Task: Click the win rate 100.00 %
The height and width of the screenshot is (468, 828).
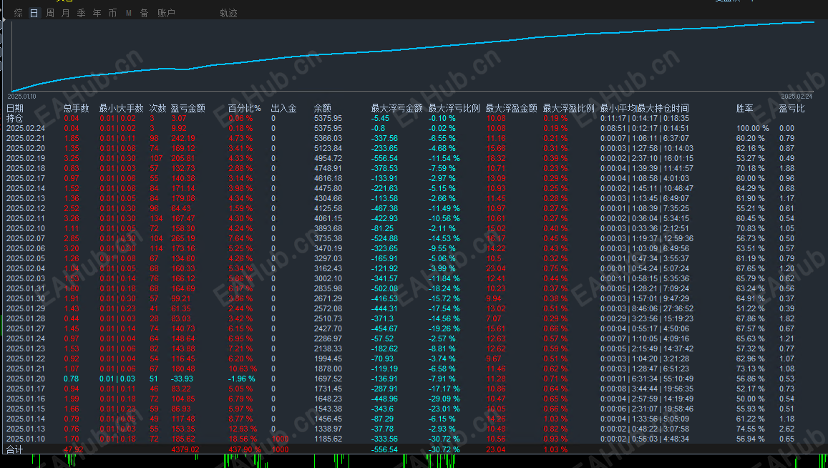Action: tap(753, 128)
